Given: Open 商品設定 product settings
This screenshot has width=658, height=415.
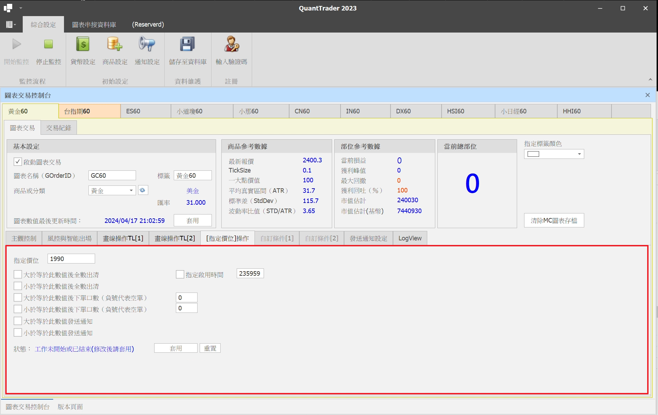Looking at the screenshot, I should pyautogui.click(x=115, y=44).
